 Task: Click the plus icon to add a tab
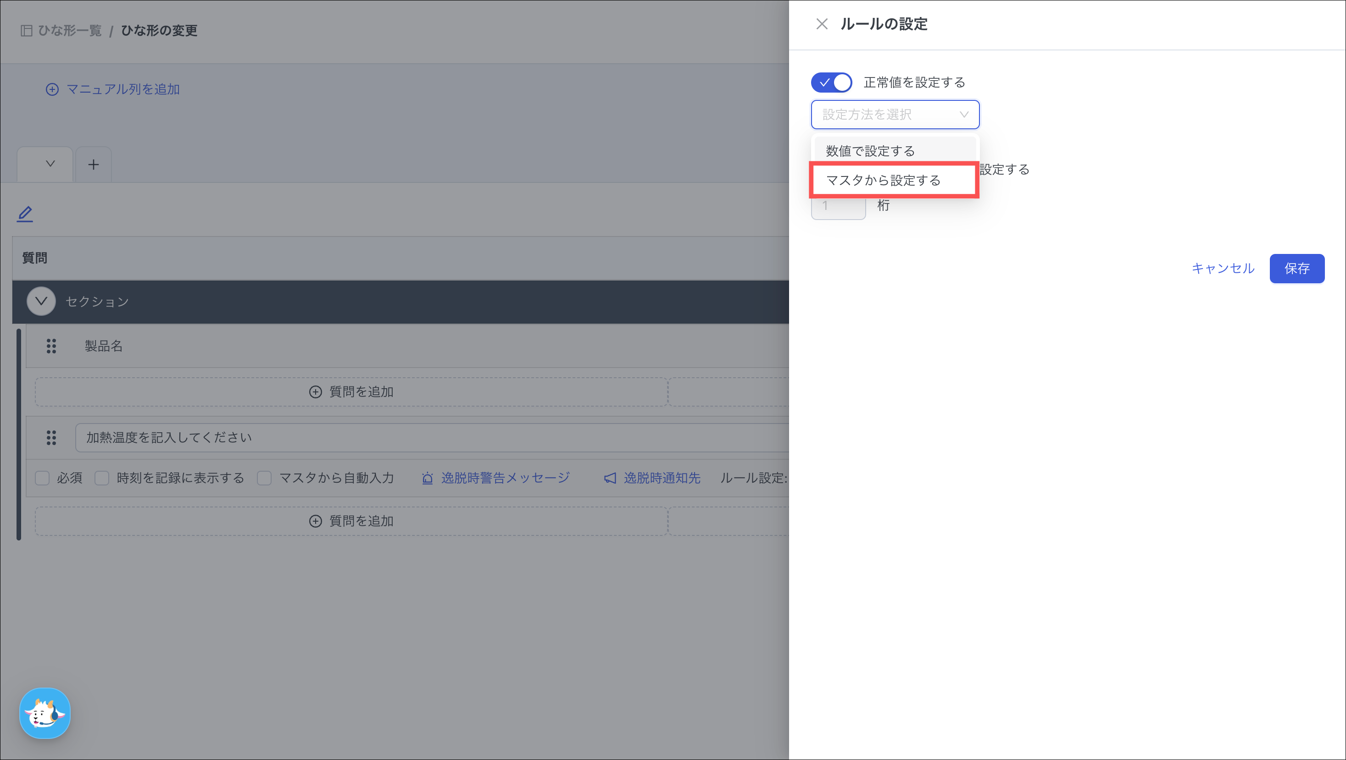tap(94, 165)
